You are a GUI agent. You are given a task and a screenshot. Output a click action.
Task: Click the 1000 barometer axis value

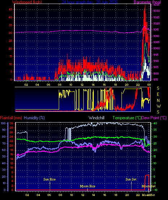pyautogui.click(x=156, y=48)
